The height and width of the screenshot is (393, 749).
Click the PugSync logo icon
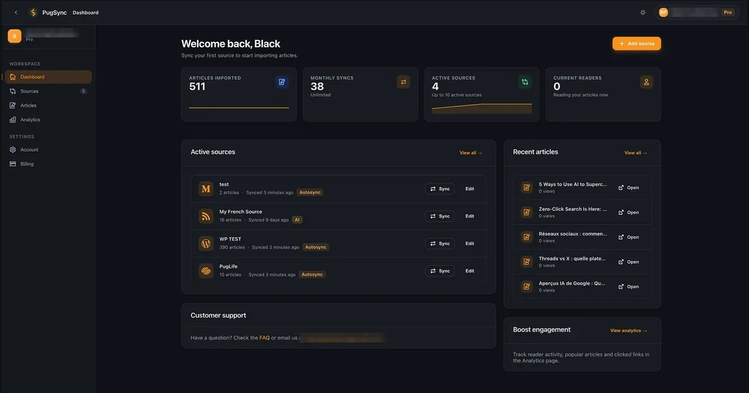33,12
